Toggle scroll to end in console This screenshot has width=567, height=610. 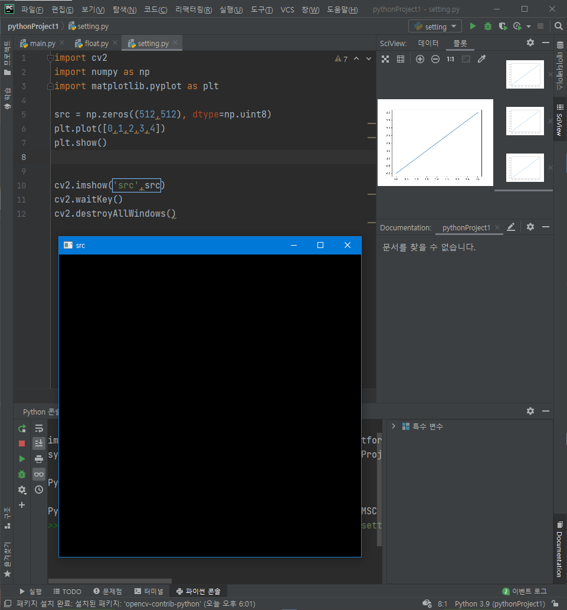pyautogui.click(x=39, y=443)
